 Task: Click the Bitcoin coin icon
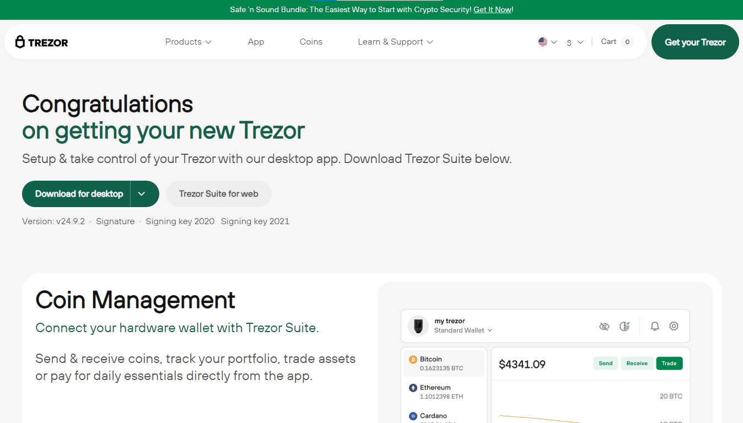tap(413, 360)
